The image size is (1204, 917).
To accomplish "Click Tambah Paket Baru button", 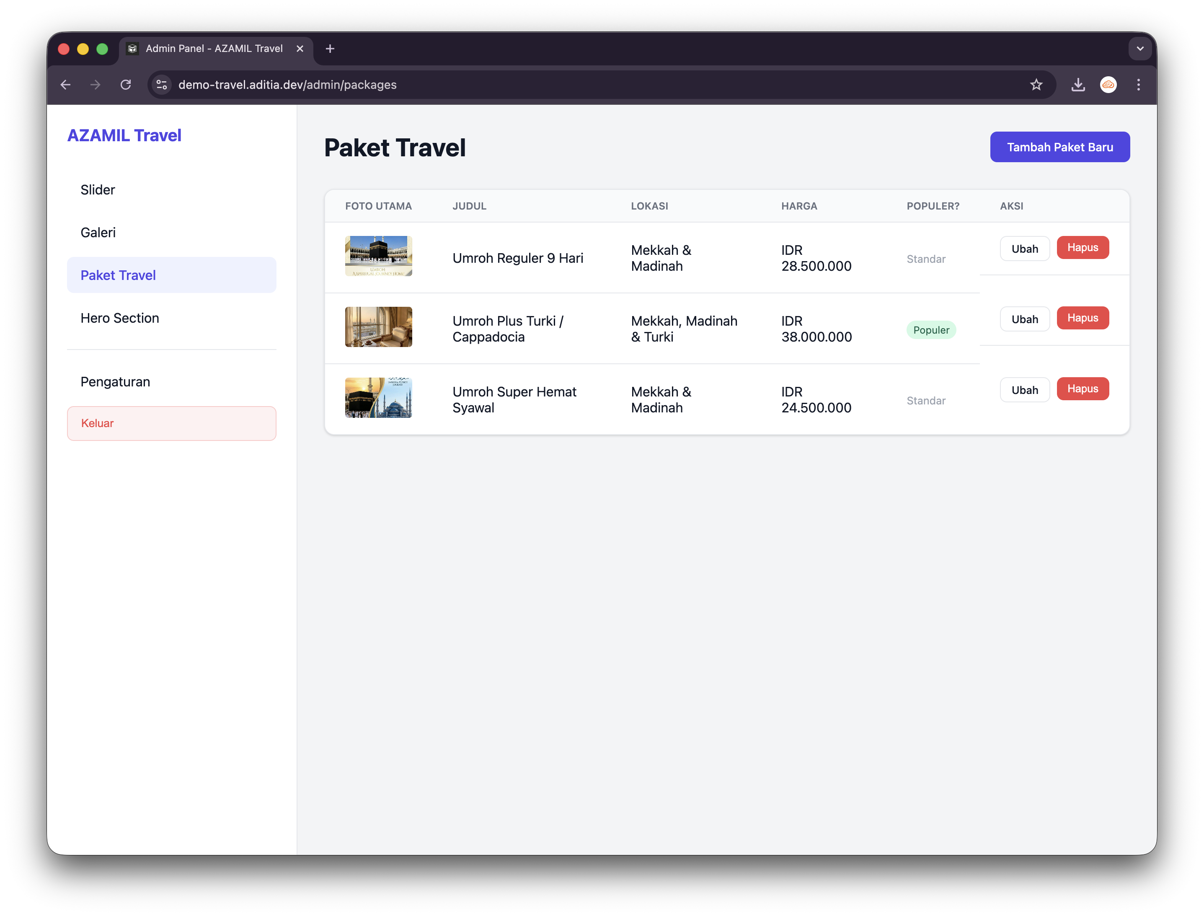I will [1059, 147].
